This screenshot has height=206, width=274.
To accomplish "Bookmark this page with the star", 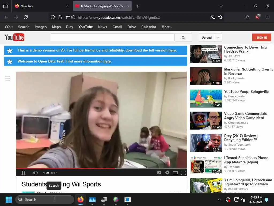I will coord(220,17).
